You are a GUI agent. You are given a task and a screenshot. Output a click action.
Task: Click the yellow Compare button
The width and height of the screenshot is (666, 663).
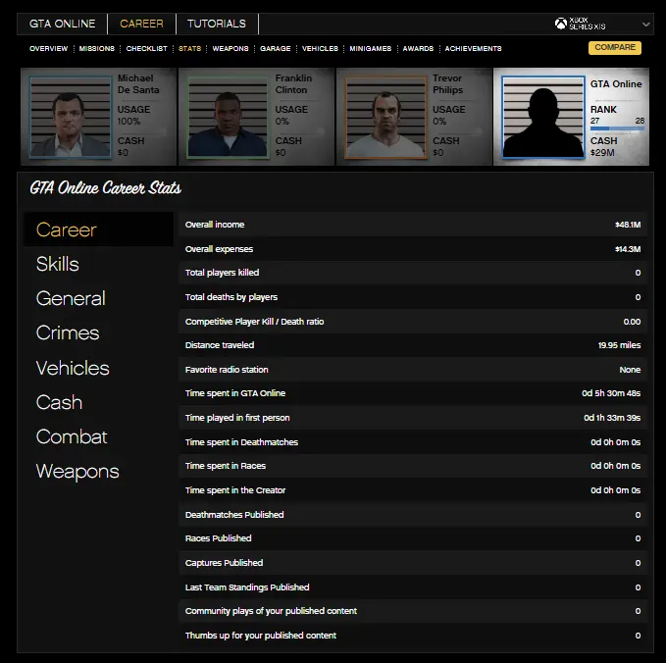[614, 48]
